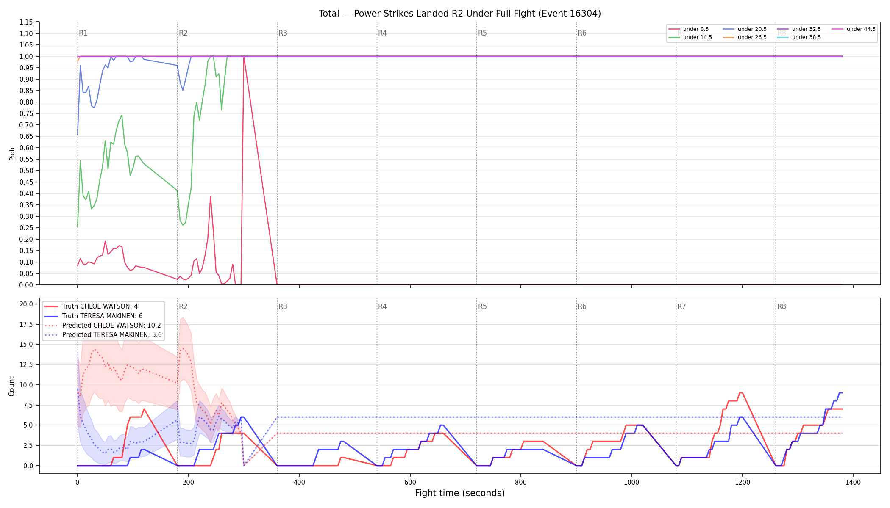Image resolution: width=890 pixels, height=508 pixels.
Task: Click the R3 round marker in the Count chart
Action: (x=283, y=306)
